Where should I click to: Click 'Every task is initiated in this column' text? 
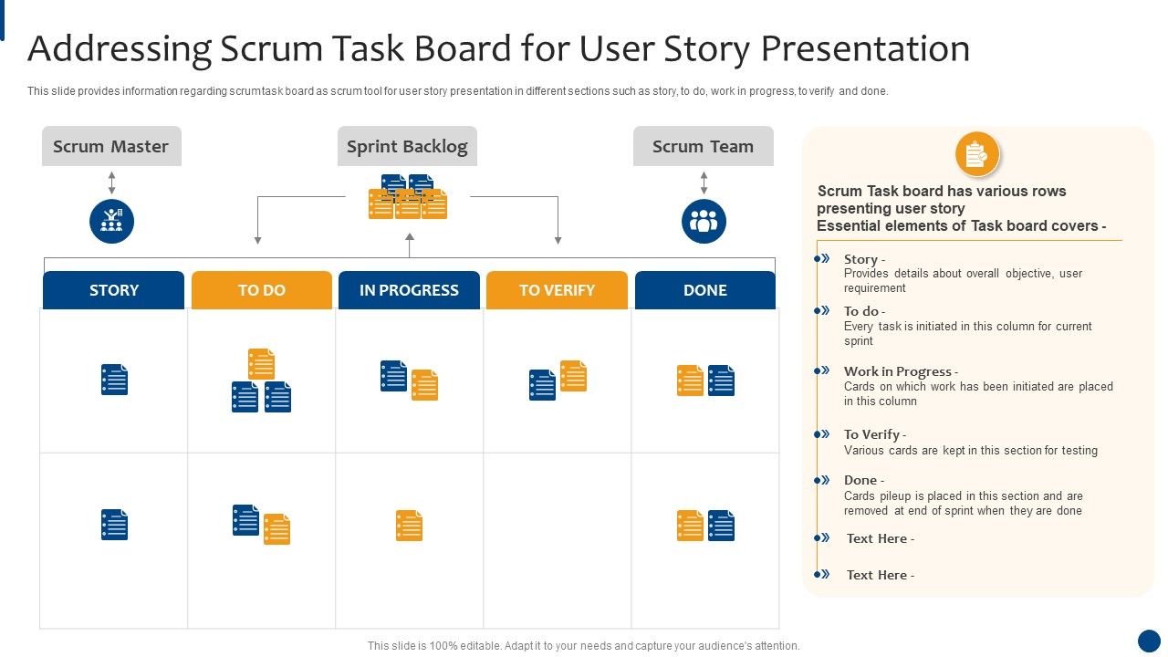tap(968, 333)
